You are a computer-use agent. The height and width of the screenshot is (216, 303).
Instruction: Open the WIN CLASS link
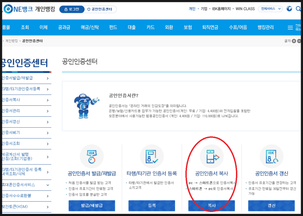click(x=245, y=9)
